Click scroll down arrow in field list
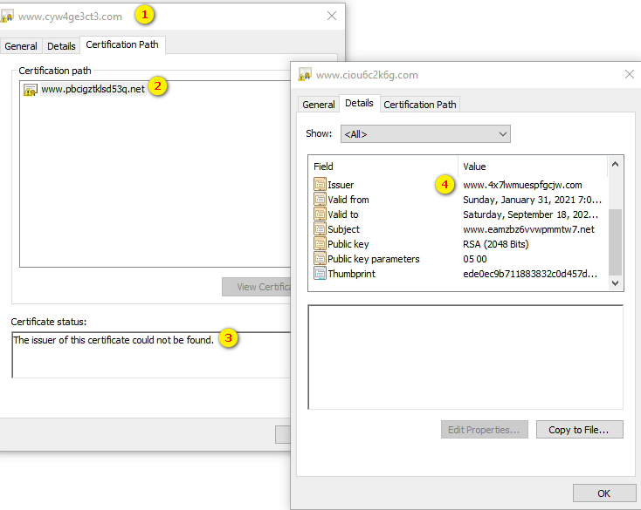This screenshot has height=510, width=641. click(x=616, y=282)
